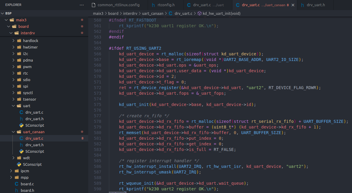Click the tsensor folder icon
The image size is (352, 193).
[x=19, y=99]
